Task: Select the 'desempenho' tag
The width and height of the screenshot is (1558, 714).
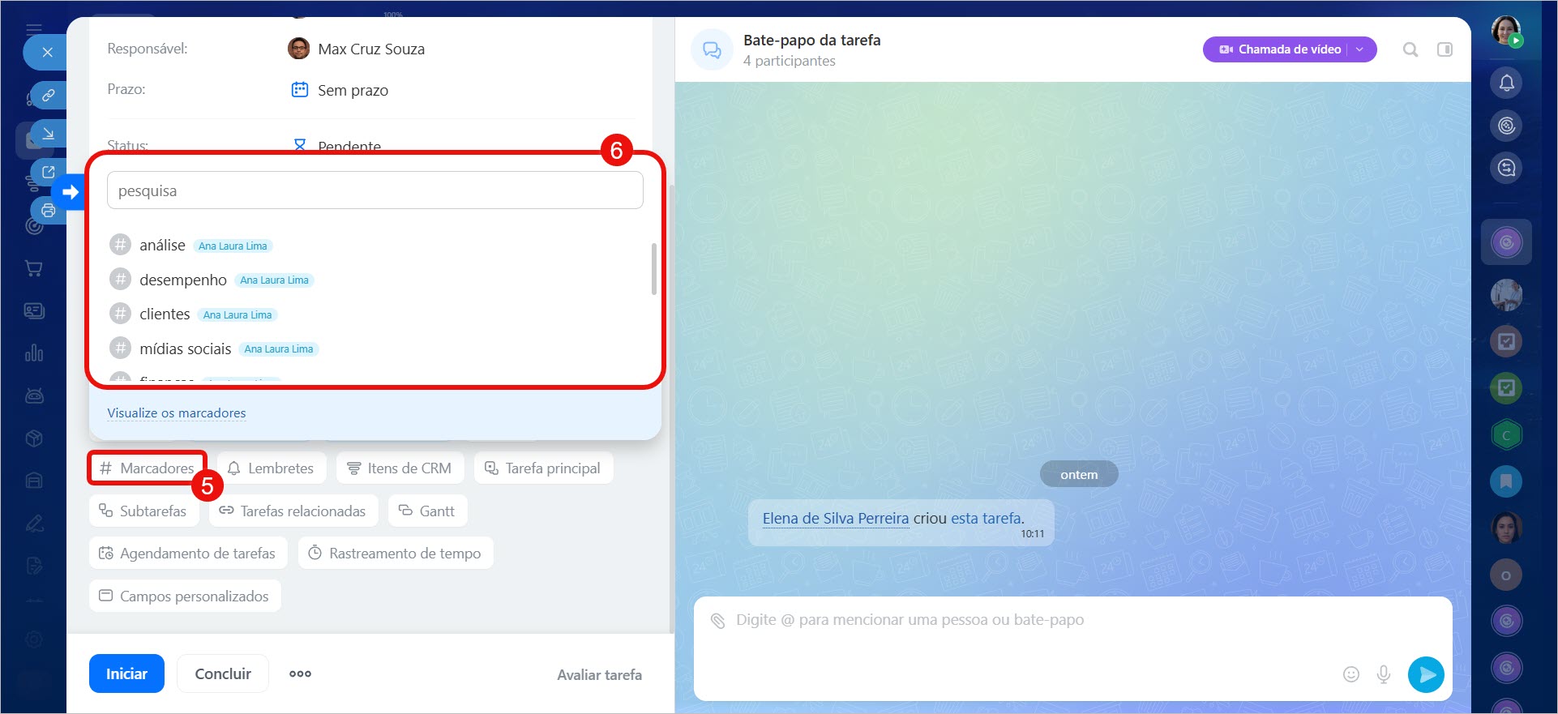Action: tap(183, 280)
